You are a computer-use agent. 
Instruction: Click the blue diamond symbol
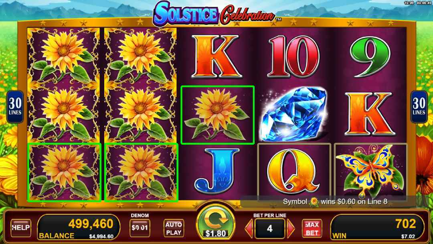click(x=293, y=114)
